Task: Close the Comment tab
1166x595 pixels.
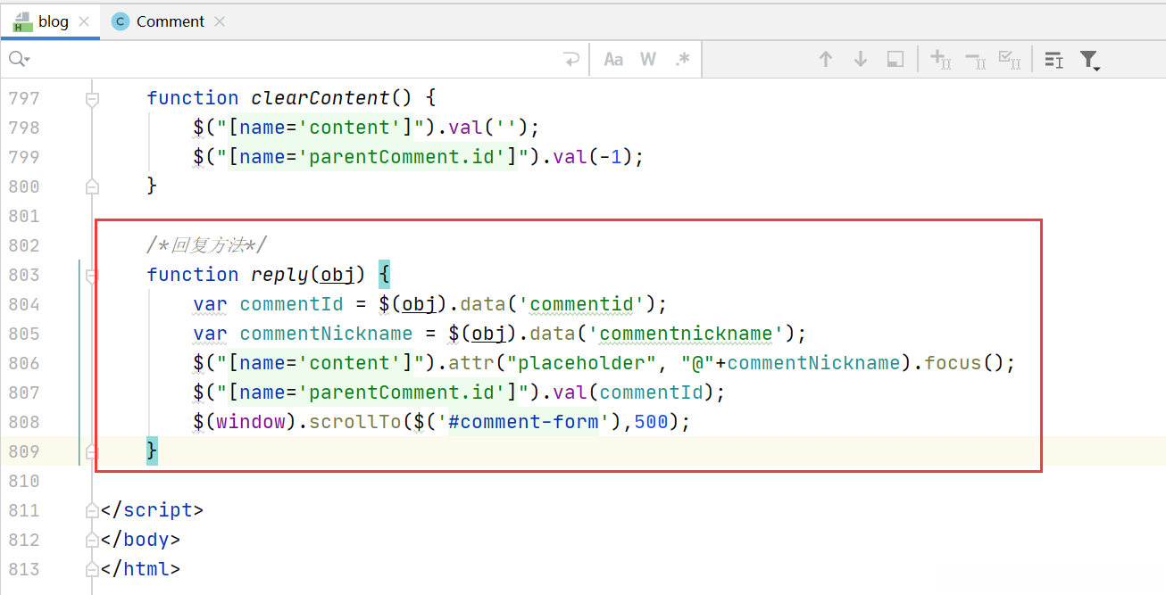Action: tap(220, 21)
